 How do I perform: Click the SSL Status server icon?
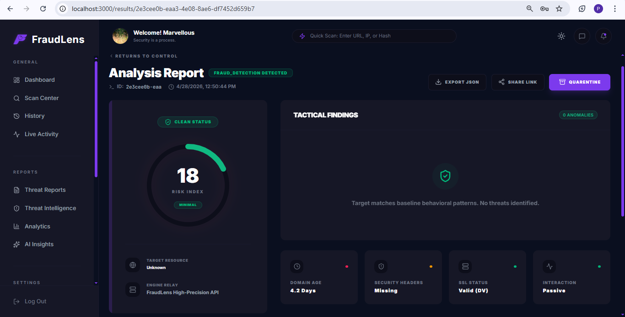click(x=465, y=266)
